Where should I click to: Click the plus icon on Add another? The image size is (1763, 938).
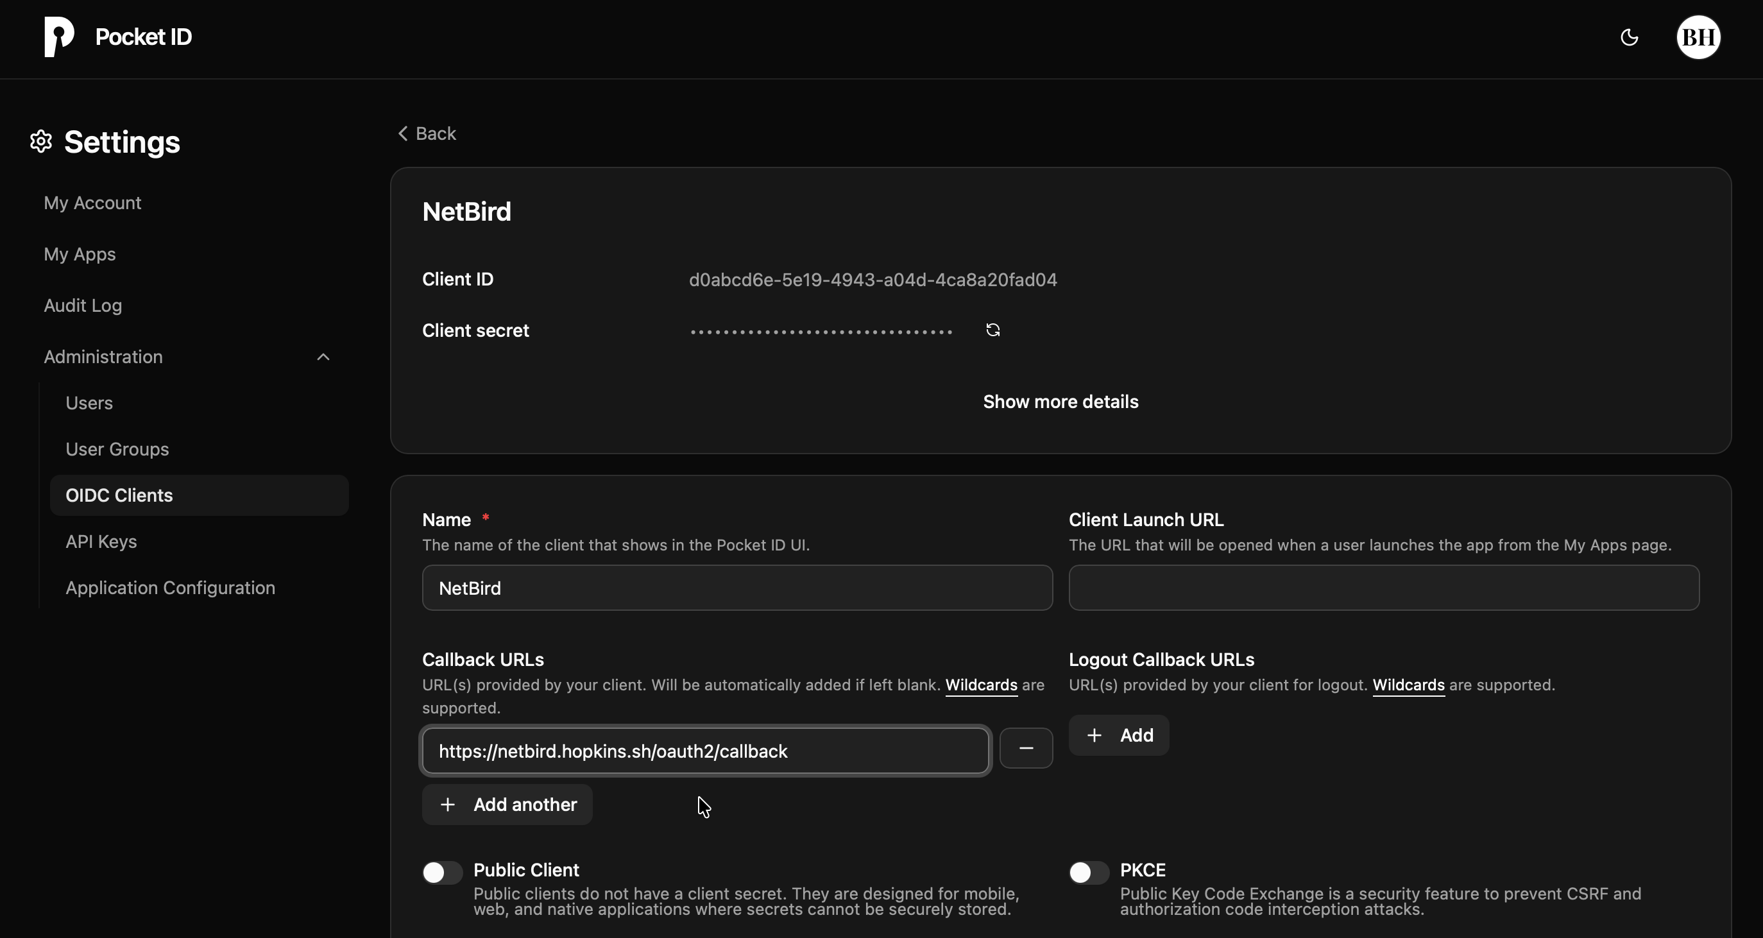click(x=448, y=804)
